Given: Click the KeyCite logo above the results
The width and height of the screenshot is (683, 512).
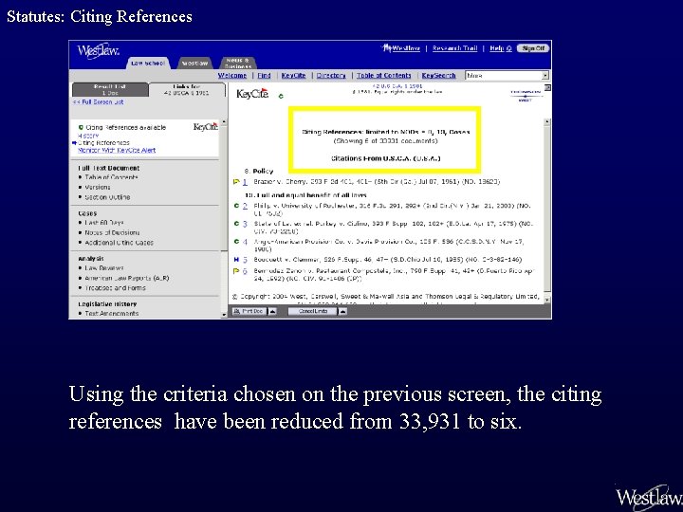Looking at the screenshot, I should (x=252, y=94).
